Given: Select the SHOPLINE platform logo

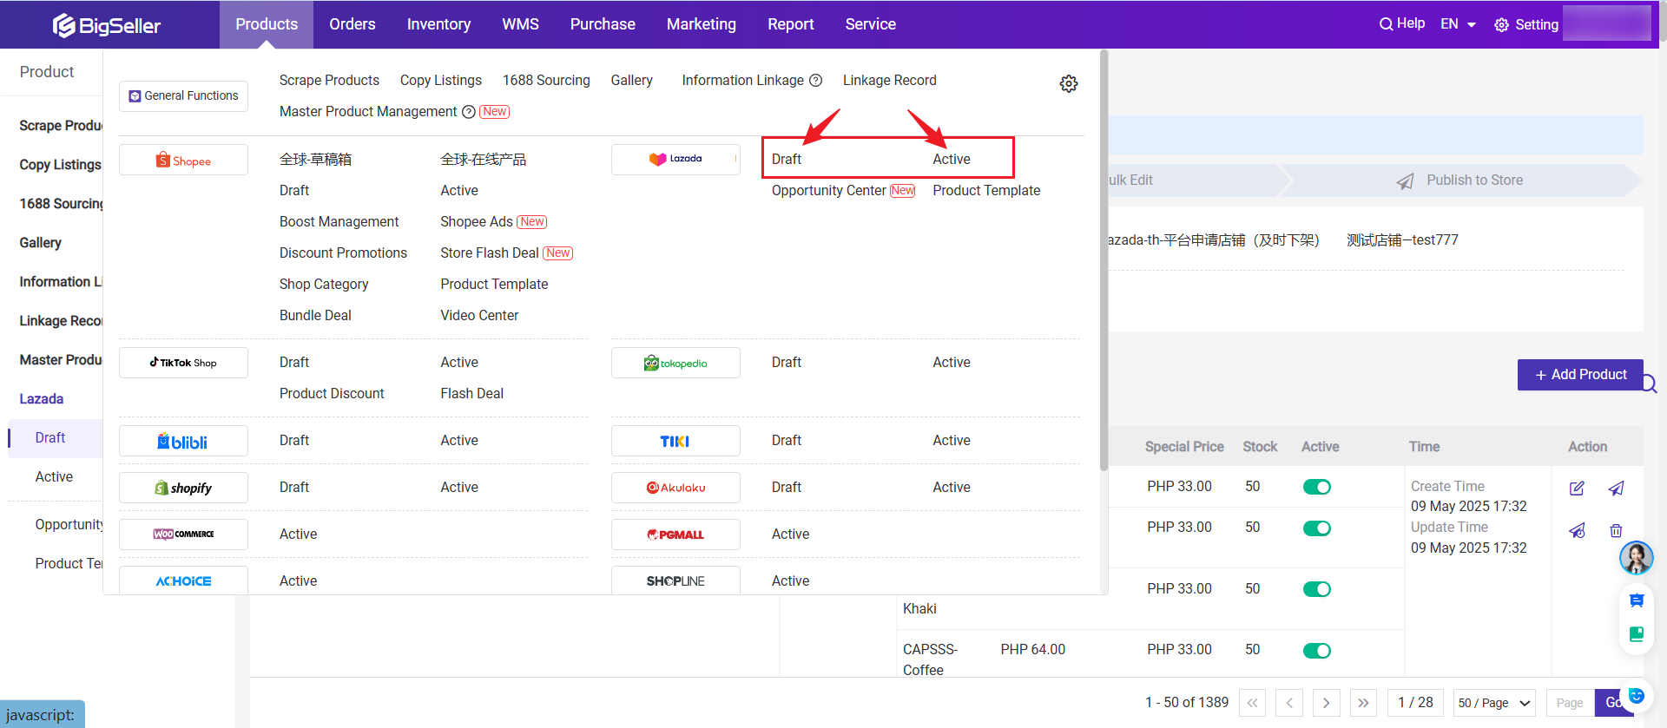Looking at the screenshot, I should pos(675,580).
